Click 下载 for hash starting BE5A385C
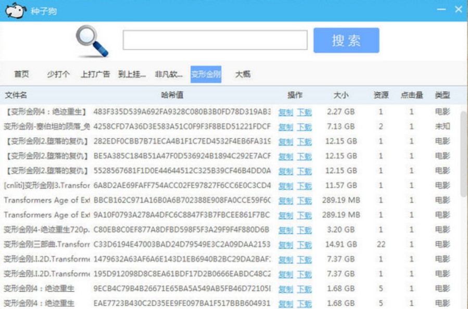 (305, 156)
